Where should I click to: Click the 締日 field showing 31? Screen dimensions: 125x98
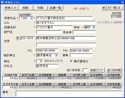(x=40, y=61)
